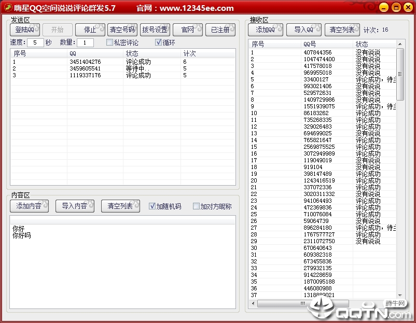Click the 官网 official site button
This screenshot has height=323, width=416.
click(188, 30)
